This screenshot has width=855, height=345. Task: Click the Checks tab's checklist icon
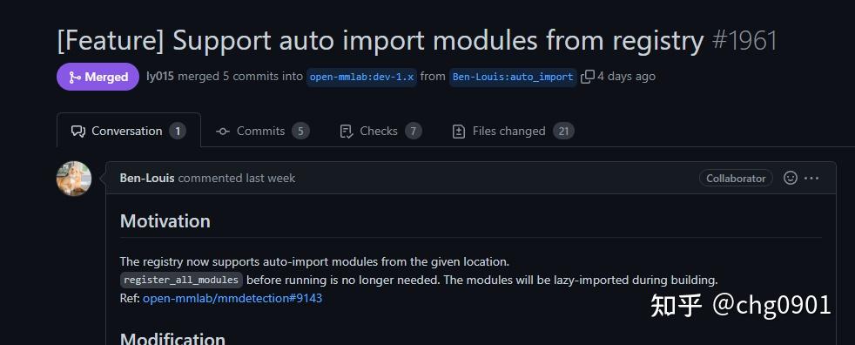pyautogui.click(x=347, y=131)
